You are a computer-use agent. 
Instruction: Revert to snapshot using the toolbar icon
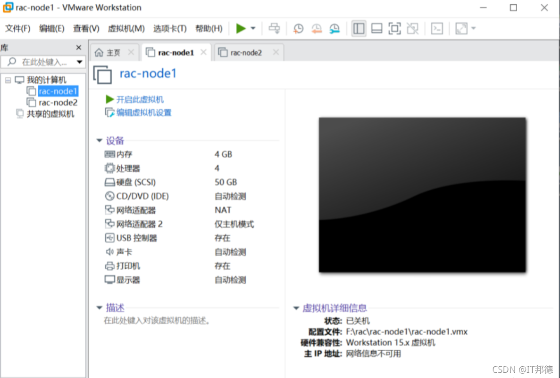pos(317,29)
